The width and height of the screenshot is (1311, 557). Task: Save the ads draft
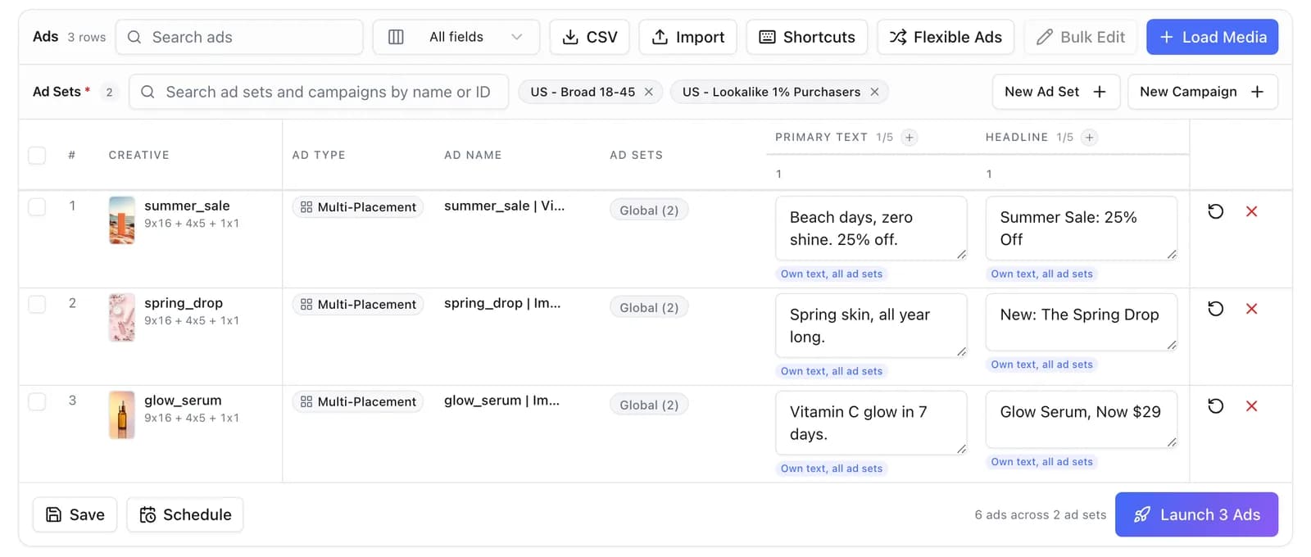tap(75, 514)
